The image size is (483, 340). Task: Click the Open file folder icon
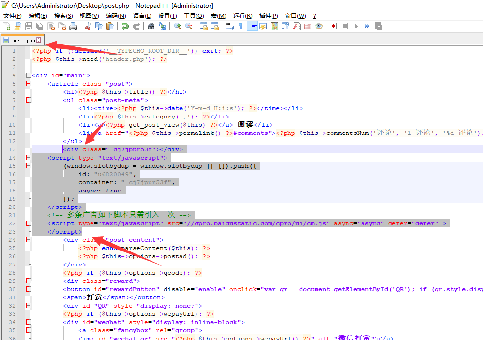pyautogui.click(x=17, y=26)
